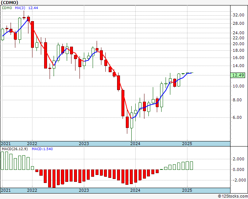Click the 2.000 MACD axis label
Screen dimensions: 248x199
[239, 159]
